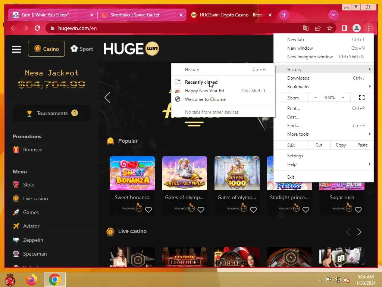Click Cut in Edit row

click(319, 145)
